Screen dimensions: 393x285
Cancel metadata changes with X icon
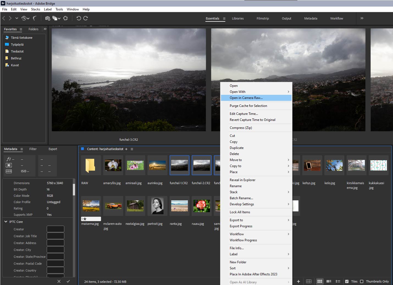point(59,281)
